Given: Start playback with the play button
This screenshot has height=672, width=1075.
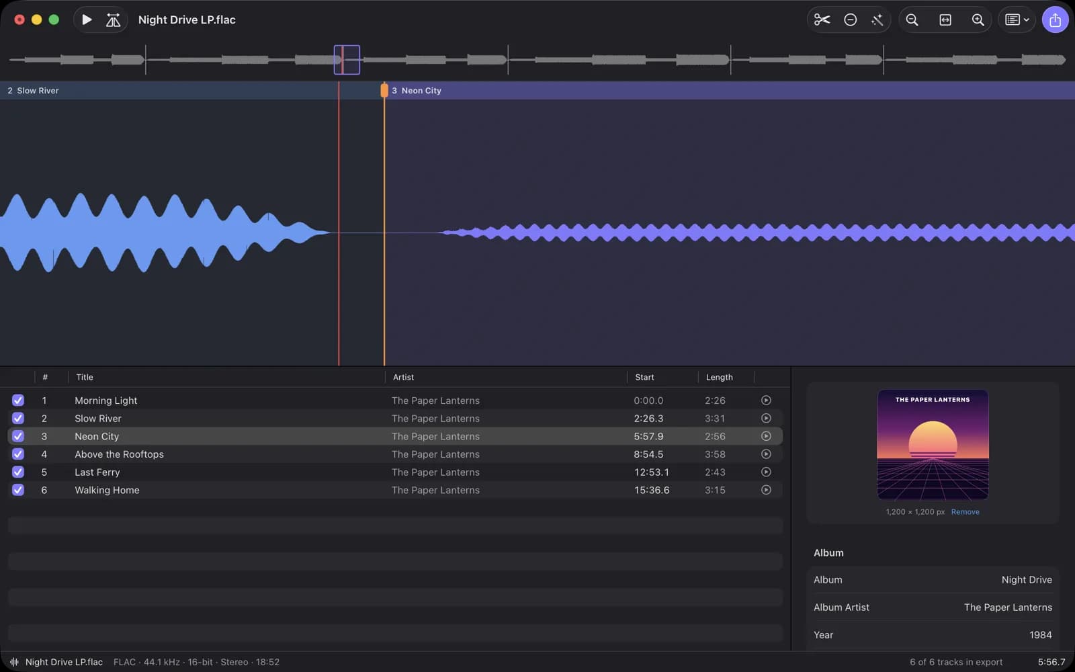Looking at the screenshot, I should pyautogui.click(x=87, y=19).
